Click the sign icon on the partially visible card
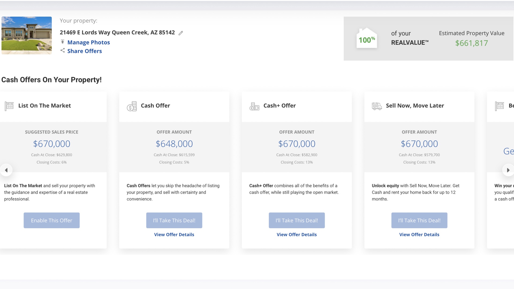 tap(500, 106)
